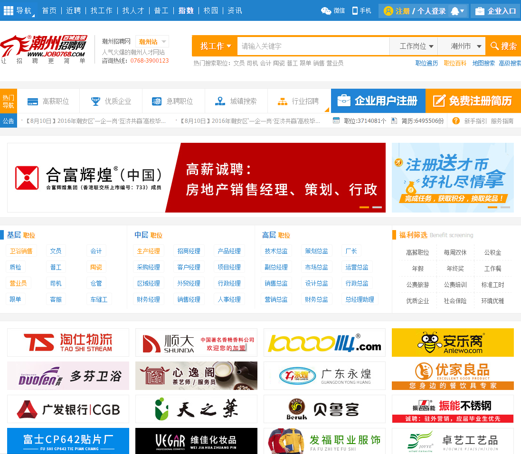The image size is (521, 454).
Task: Open the 安乐窝 Anlewo company logo
Action: (x=453, y=343)
